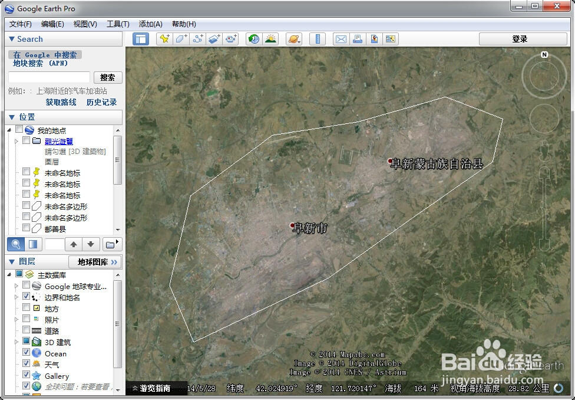Viewport: 575px width, 400px height.
Task: Open the 编辑(E) menu
Action: [52, 24]
